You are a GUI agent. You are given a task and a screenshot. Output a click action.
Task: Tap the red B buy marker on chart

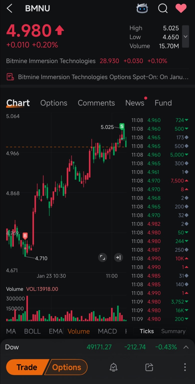25,236
